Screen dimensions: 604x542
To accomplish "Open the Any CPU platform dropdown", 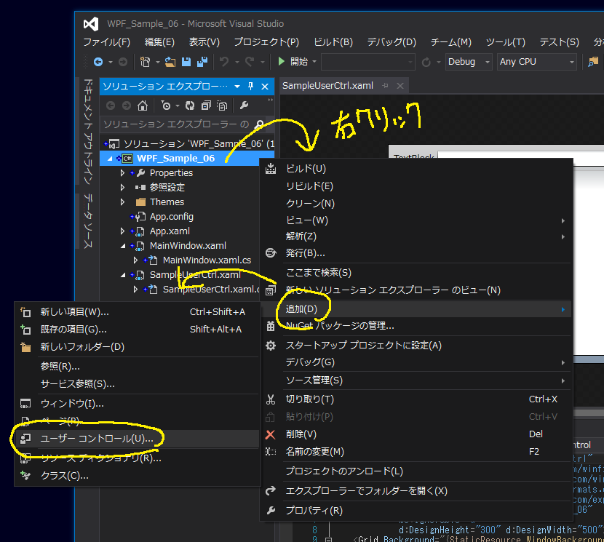I will click(x=536, y=62).
